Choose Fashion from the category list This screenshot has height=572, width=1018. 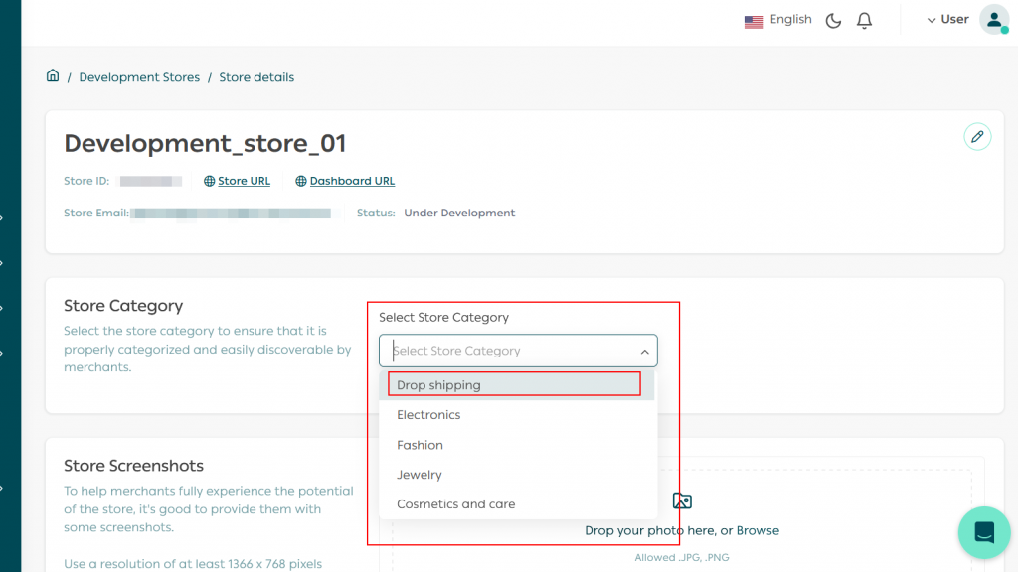[x=517, y=445]
